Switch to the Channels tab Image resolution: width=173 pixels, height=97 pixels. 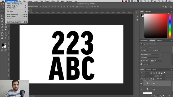coord(148,70)
